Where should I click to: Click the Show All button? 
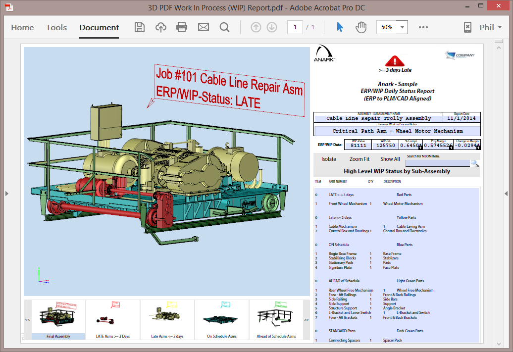(x=389, y=159)
